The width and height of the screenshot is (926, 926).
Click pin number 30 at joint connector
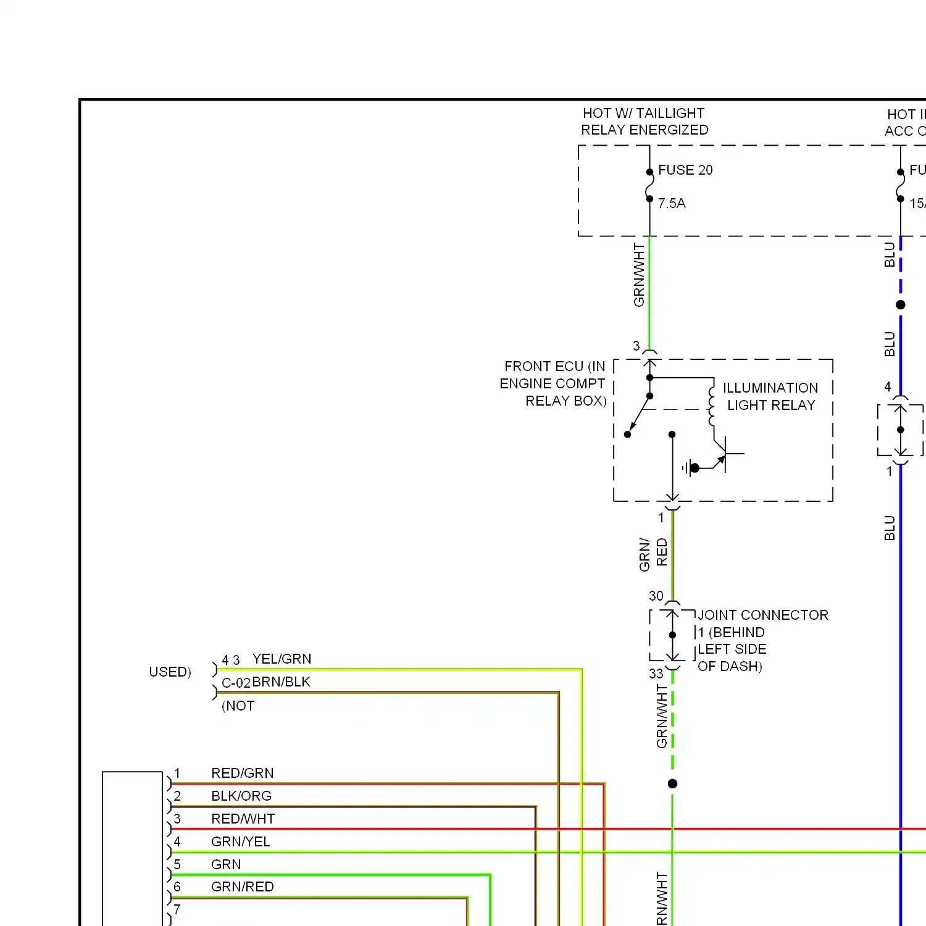click(x=656, y=596)
